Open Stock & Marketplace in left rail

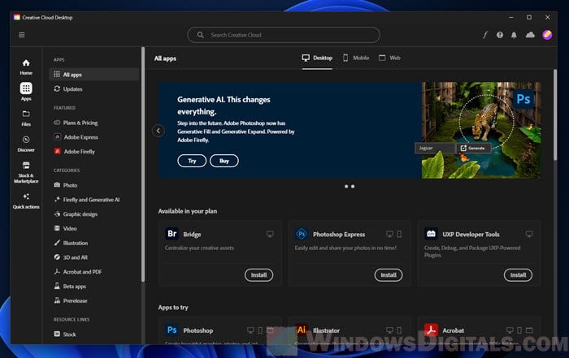tap(26, 172)
